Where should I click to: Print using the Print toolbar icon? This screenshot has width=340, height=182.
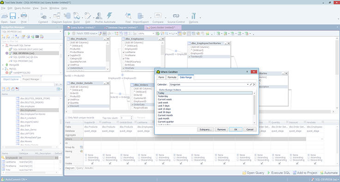(x=24, y=18)
